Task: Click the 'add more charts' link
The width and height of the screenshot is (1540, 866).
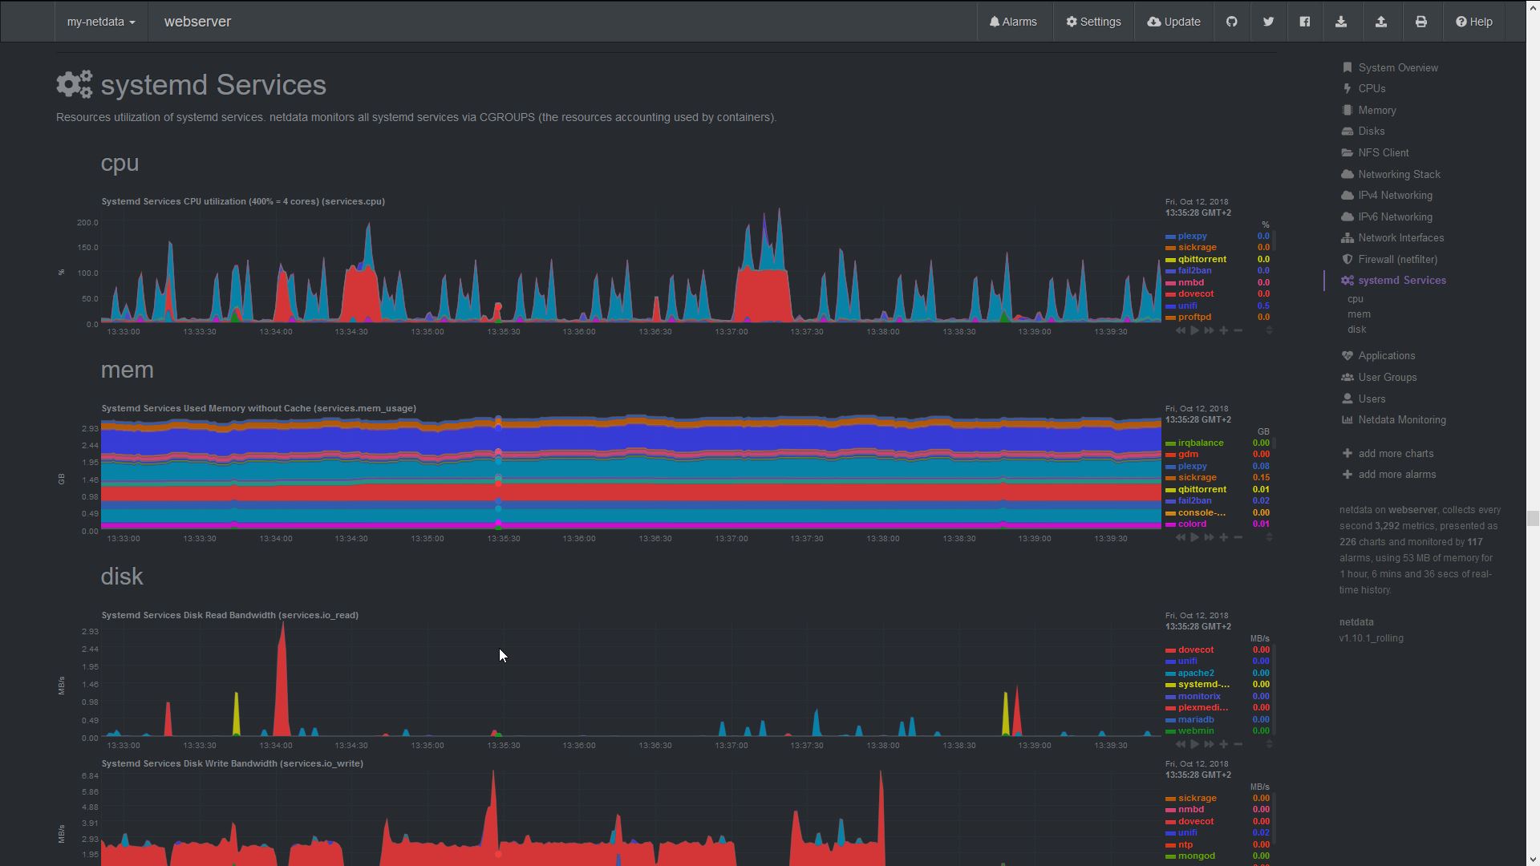Action: pyautogui.click(x=1396, y=454)
